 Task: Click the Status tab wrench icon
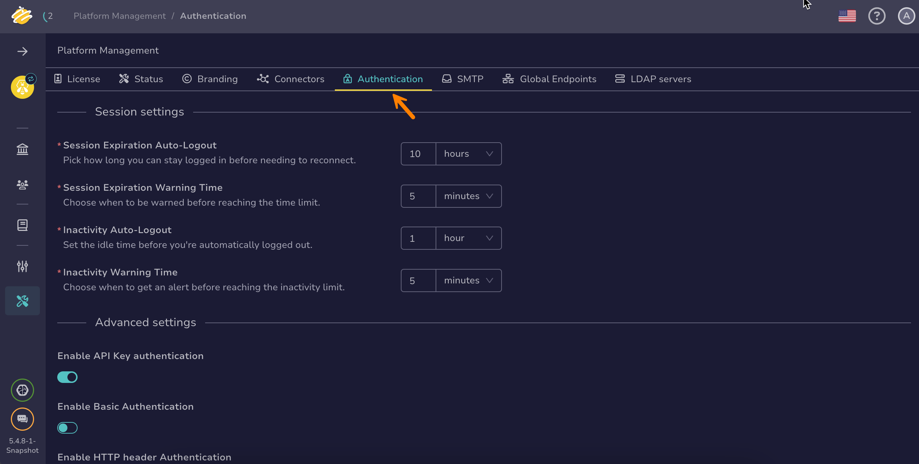pyautogui.click(x=124, y=79)
